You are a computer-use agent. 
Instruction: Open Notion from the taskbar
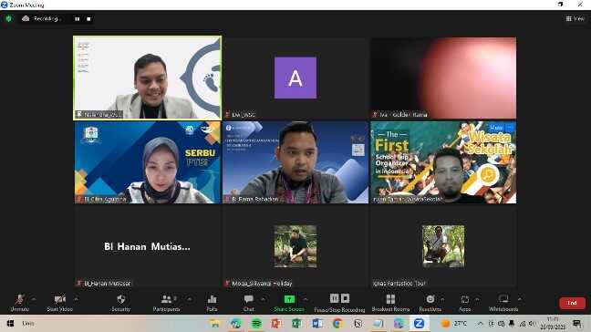(358, 323)
